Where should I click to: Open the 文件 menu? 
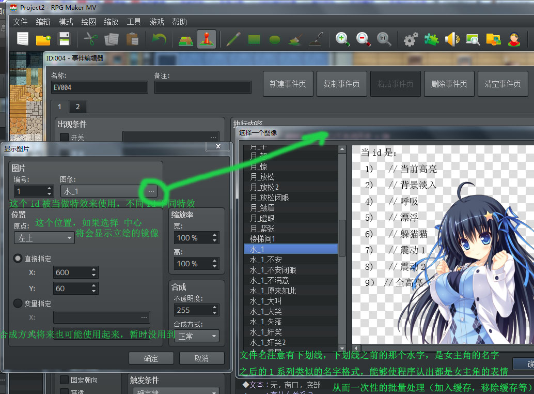point(20,22)
